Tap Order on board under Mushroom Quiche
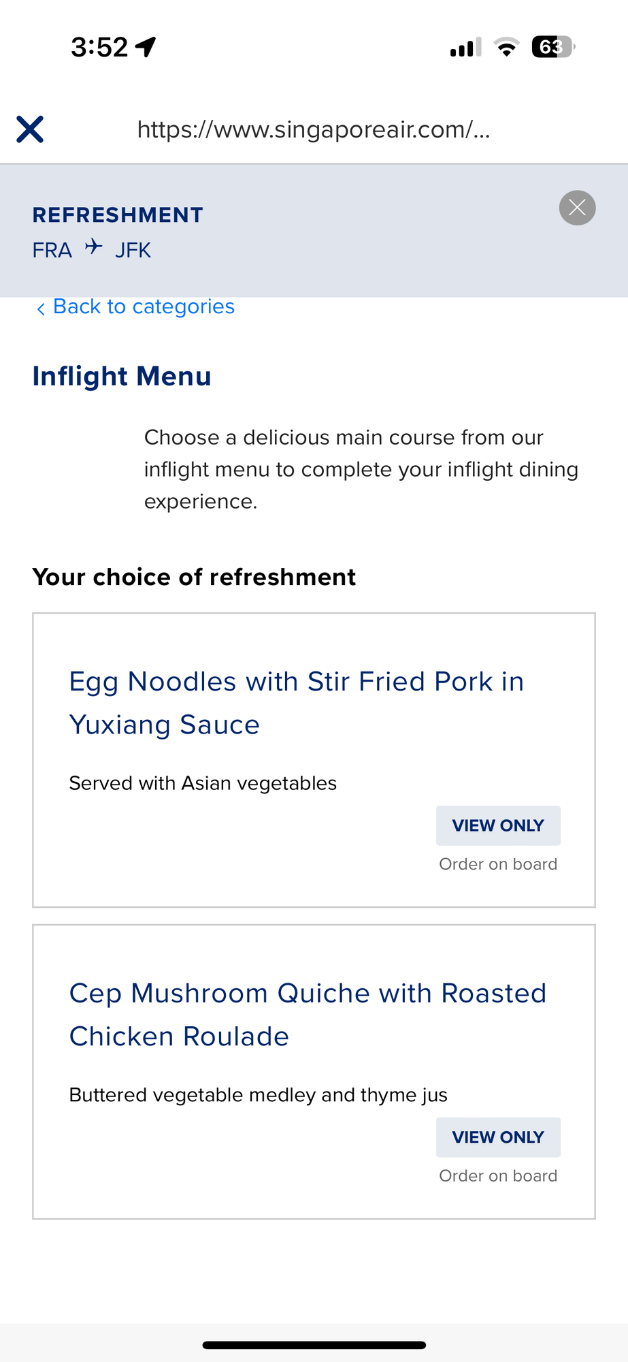Image resolution: width=628 pixels, height=1362 pixels. [x=498, y=1176]
